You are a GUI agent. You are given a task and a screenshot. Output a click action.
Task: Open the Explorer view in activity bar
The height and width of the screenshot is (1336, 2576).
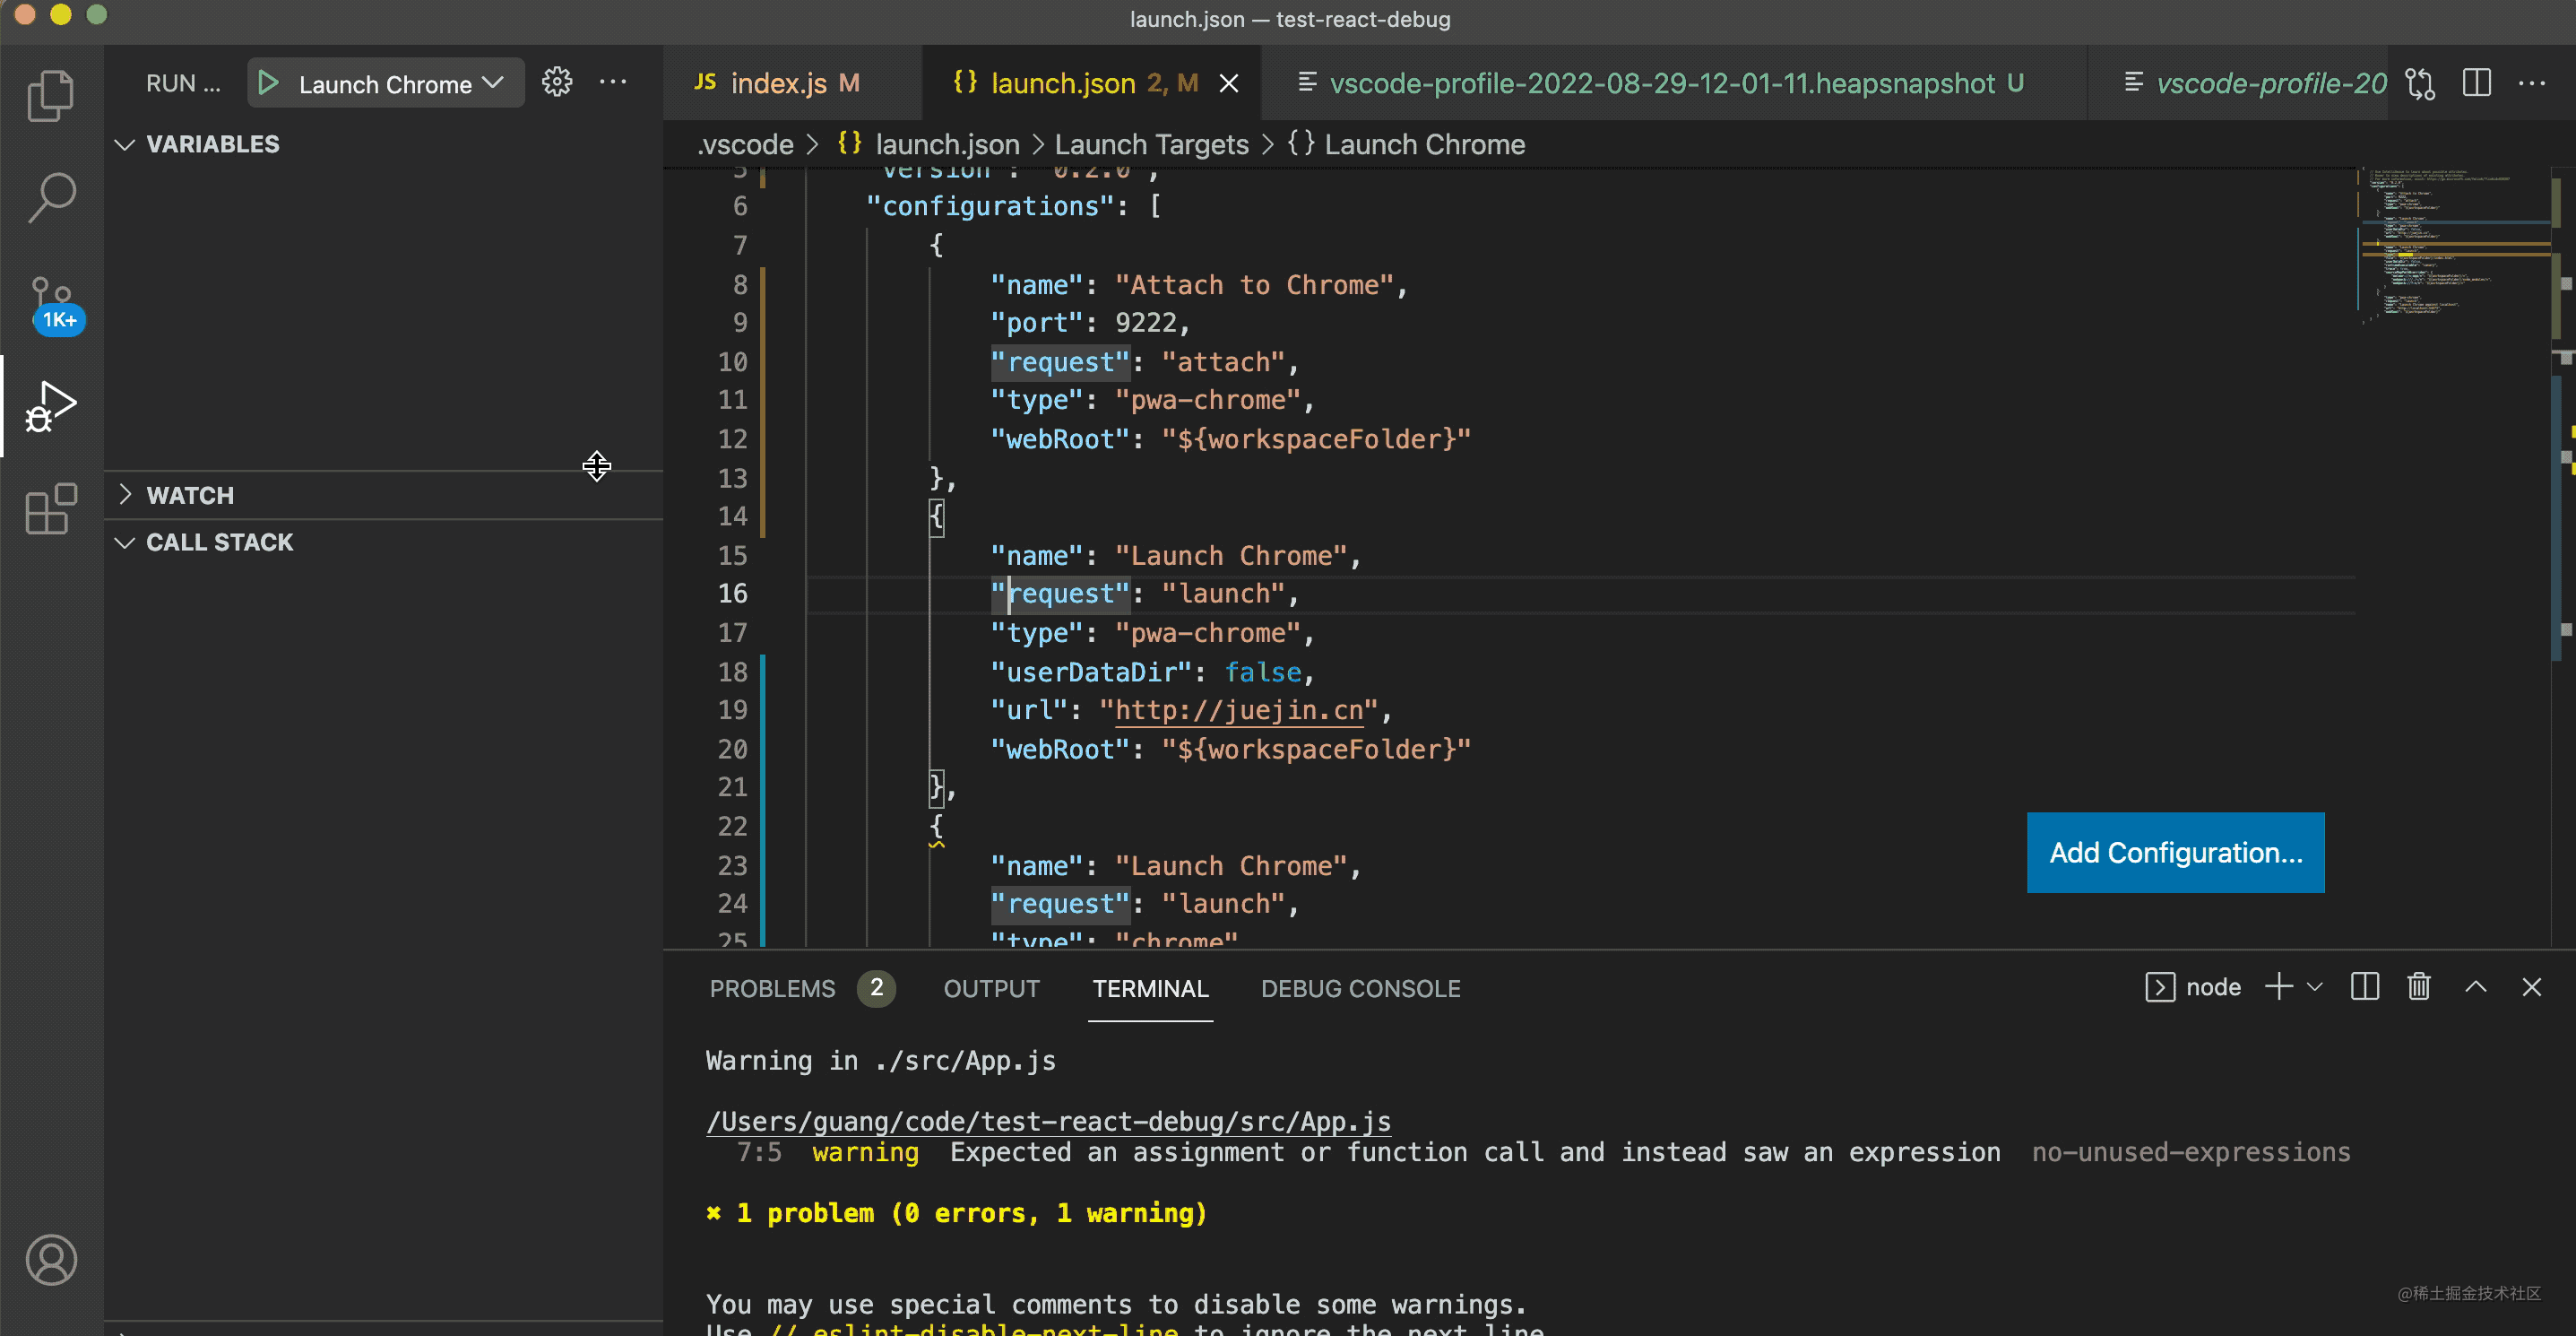tap(50, 97)
